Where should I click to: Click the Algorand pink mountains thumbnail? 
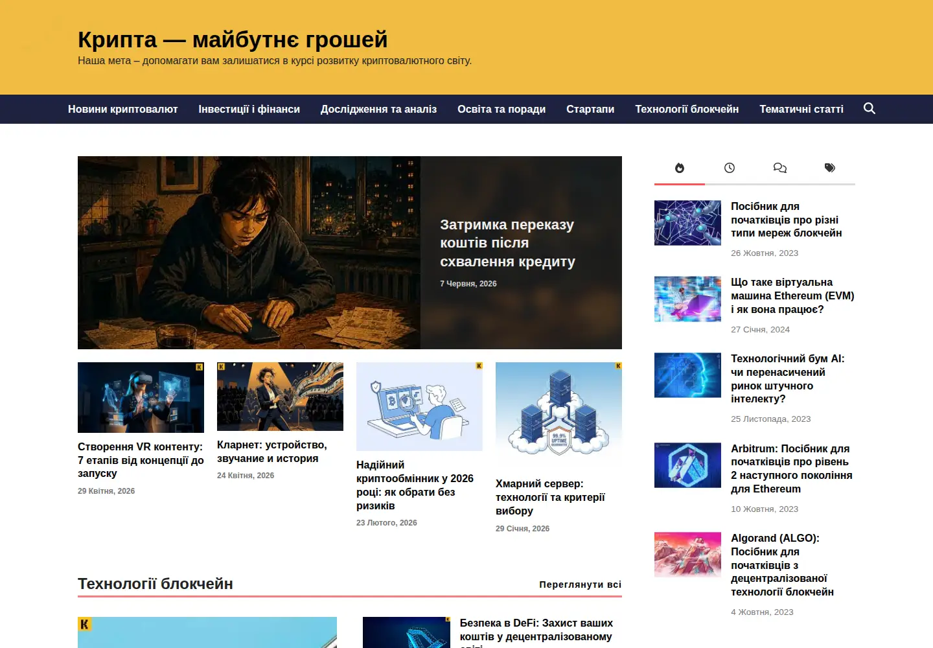pyautogui.click(x=687, y=555)
